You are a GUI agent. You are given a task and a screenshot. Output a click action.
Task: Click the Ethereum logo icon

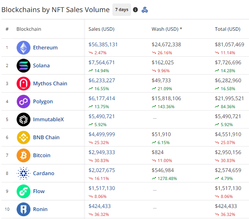point(24,48)
